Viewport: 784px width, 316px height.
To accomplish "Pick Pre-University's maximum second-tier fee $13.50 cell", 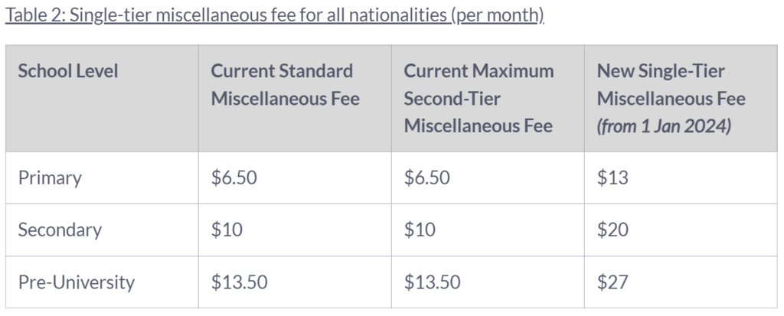I will click(x=432, y=282).
